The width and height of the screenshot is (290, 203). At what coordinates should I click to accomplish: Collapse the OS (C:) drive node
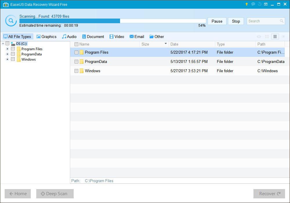point(3,44)
